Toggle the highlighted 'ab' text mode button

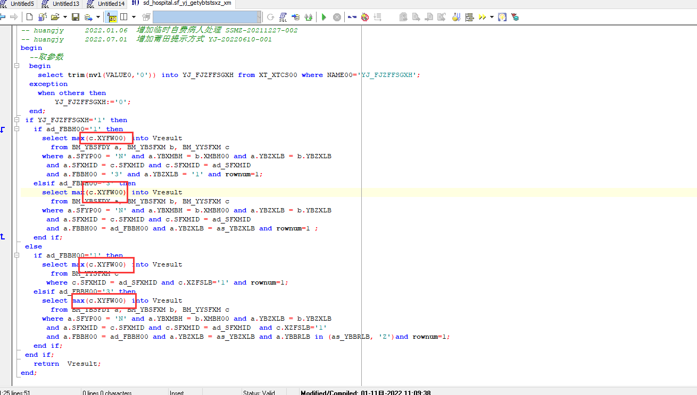pyautogui.click(x=112, y=17)
